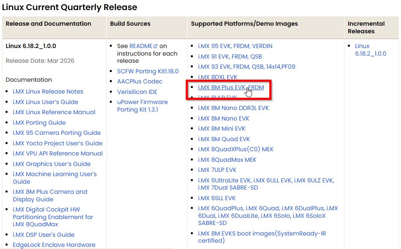This screenshot has width=401, height=249.
Task: Select the Linux 6.18.2_1.0.0 release title
Action: (31, 46)
